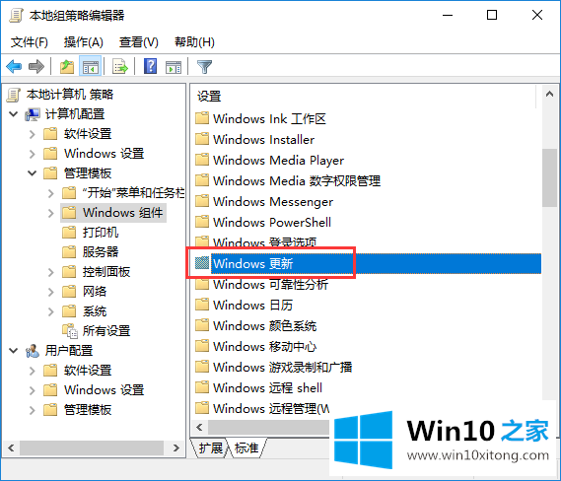Click the 计算机配置 computer icon
The height and width of the screenshot is (481, 561).
[33, 114]
